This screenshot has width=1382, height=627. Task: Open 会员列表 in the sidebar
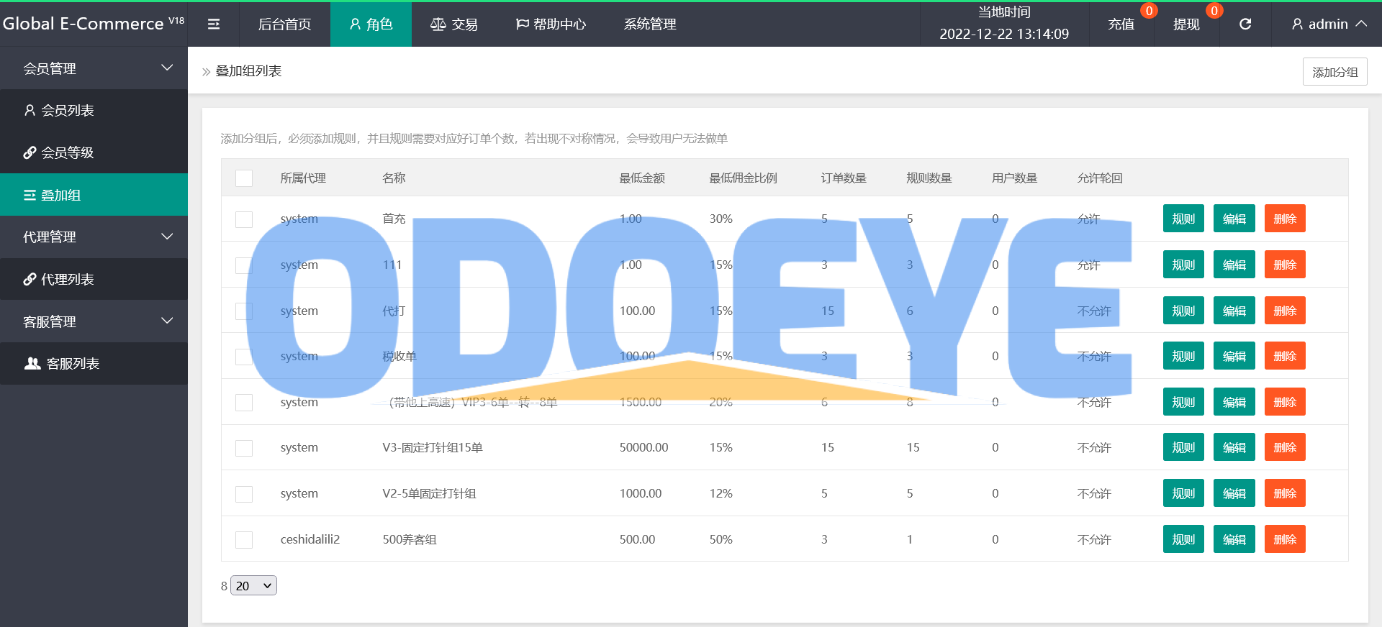click(94, 110)
